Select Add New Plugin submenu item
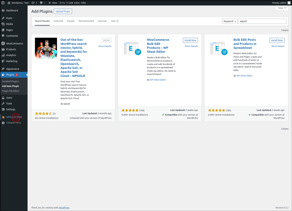This screenshot has width=292, height=211. (x=11, y=86)
